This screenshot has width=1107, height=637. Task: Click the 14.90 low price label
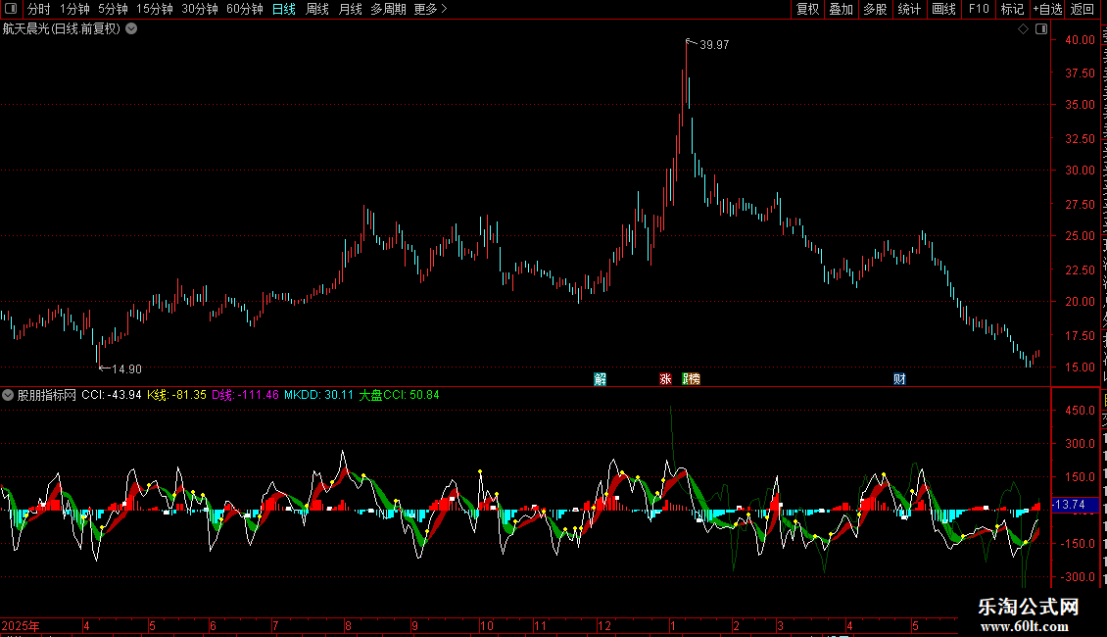pyautogui.click(x=126, y=369)
